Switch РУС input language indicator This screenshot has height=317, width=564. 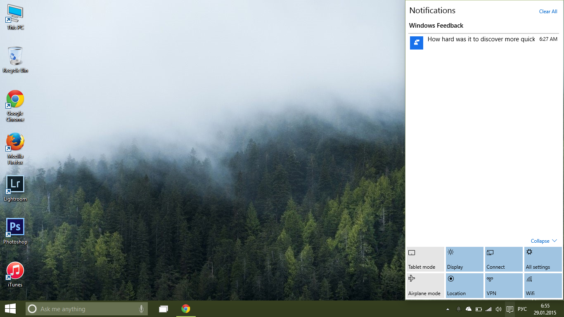(522, 309)
